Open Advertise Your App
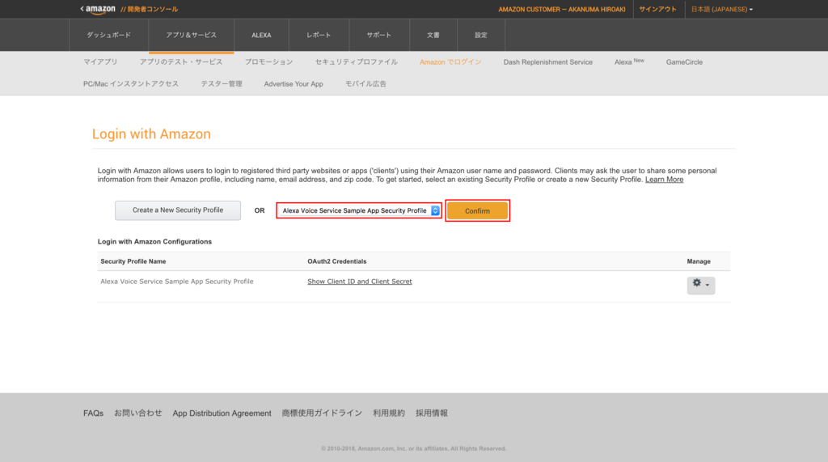 pyautogui.click(x=294, y=83)
